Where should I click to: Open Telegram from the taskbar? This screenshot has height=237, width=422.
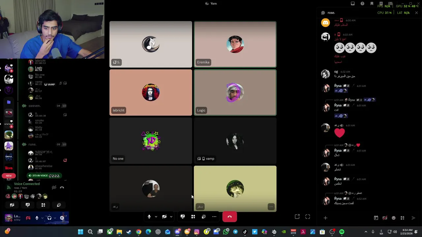point(235,232)
